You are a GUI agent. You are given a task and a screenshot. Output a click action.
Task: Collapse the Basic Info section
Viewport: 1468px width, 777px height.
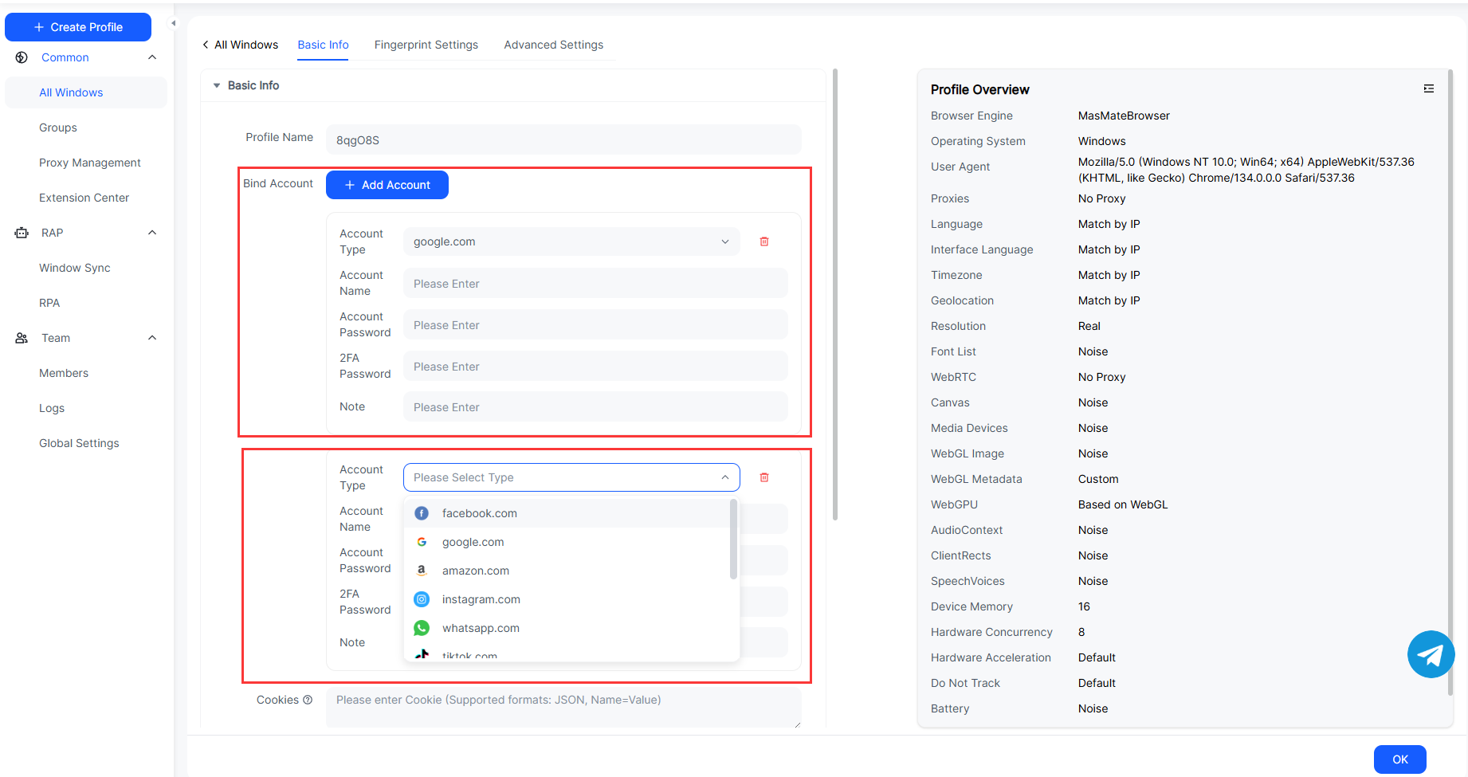coord(217,85)
